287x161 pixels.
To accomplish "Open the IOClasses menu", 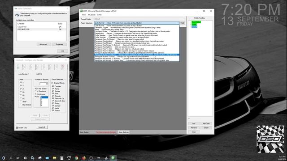I will (91, 15).
